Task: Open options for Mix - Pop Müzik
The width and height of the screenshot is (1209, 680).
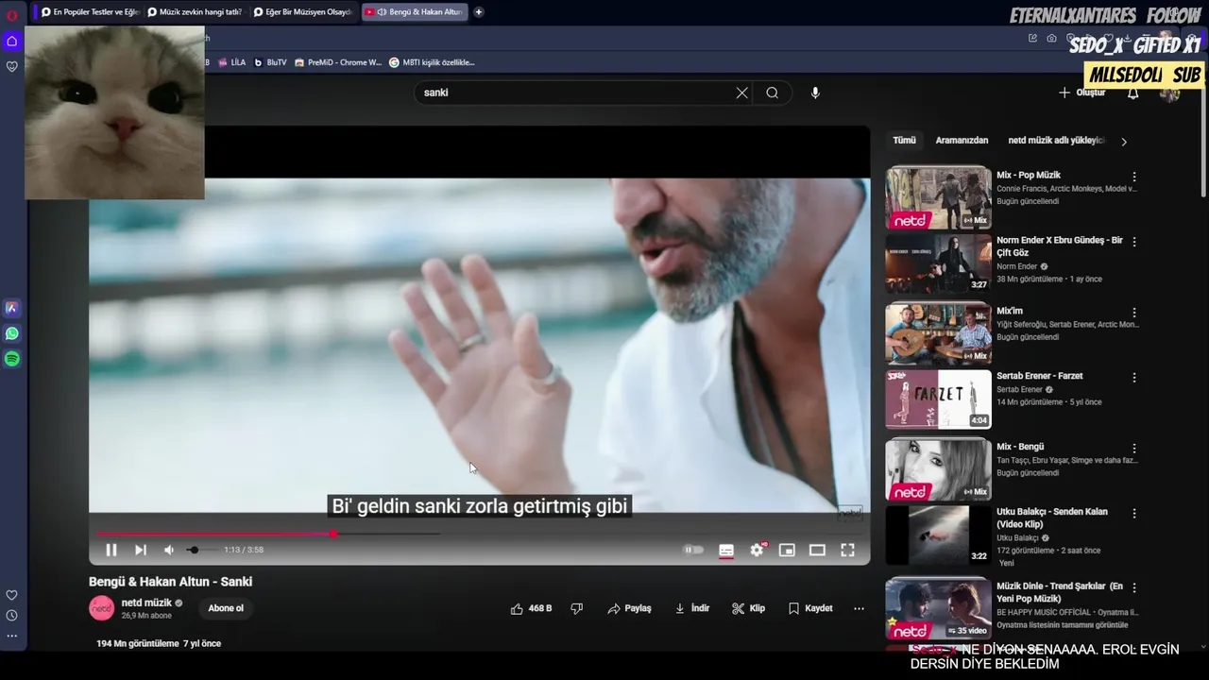Action: click(x=1134, y=177)
